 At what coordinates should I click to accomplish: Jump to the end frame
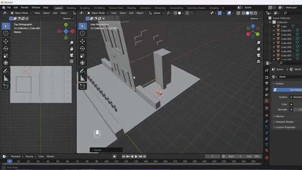[x=145, y=156]
